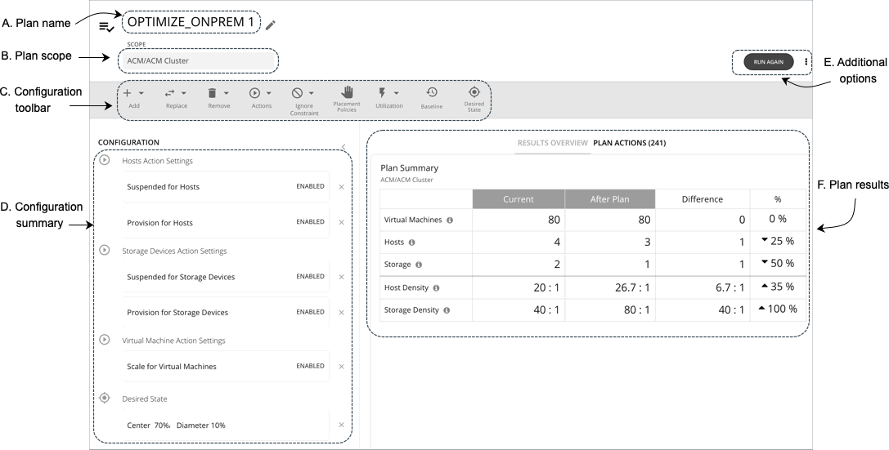
Task: Click the Remove trash icon
Action: pos(212,93)
